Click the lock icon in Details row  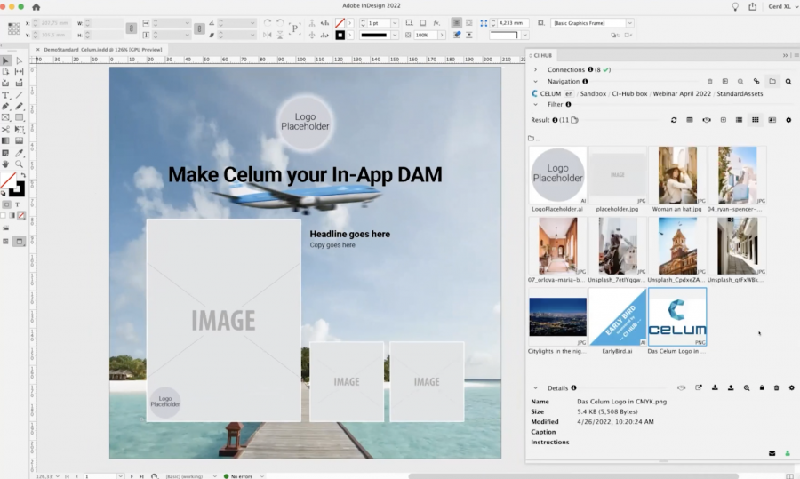(x=762, y=387)
